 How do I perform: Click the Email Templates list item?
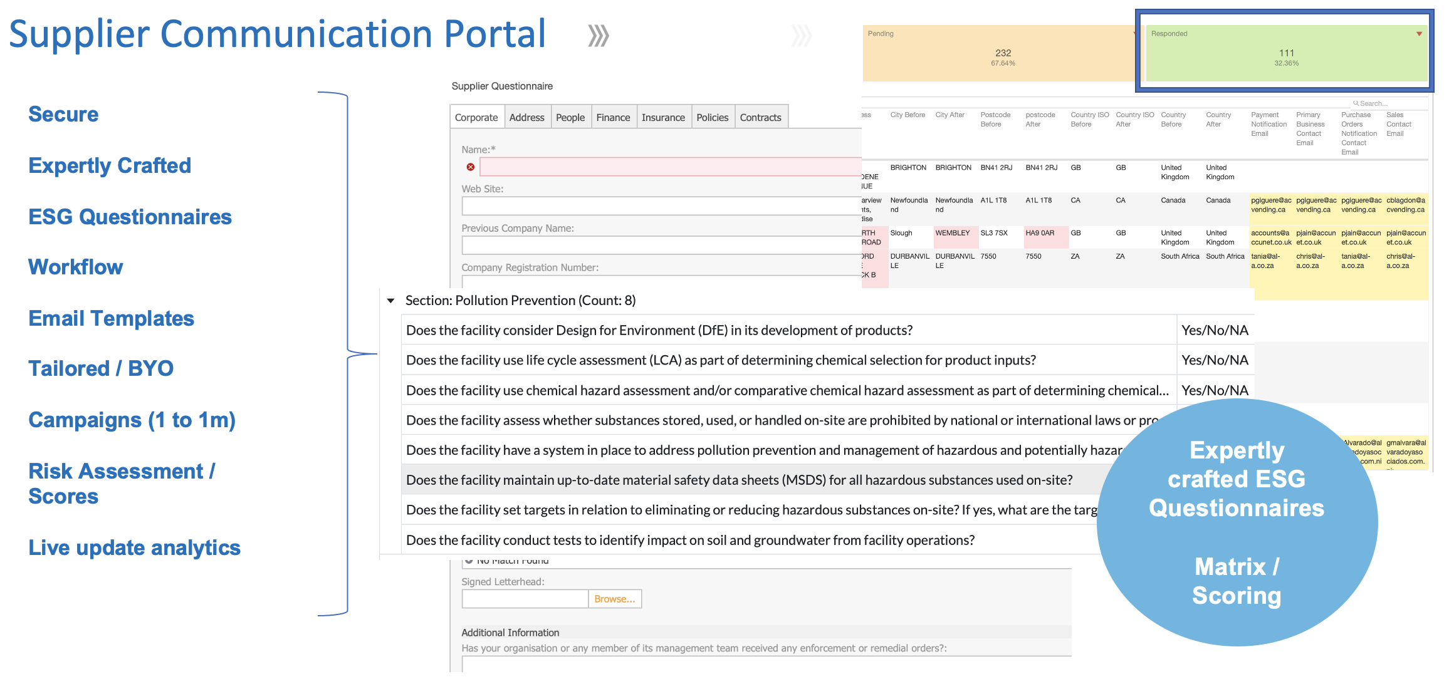[111, 318]
